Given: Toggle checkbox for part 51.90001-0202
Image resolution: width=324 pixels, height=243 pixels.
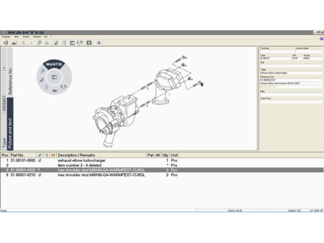Looking at the screenshot, I should (39, 170).
